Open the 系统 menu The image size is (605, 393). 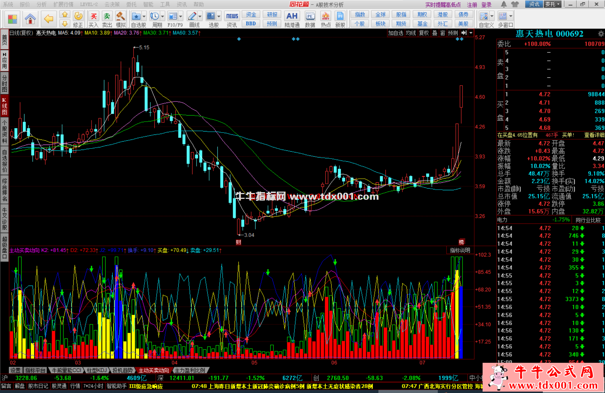click(8, 4)
